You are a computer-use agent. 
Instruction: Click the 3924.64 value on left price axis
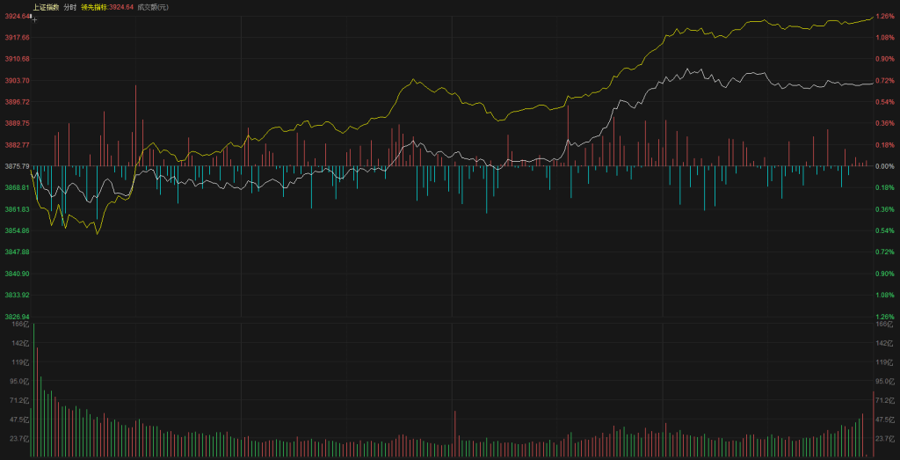click(x=15, y=16)
